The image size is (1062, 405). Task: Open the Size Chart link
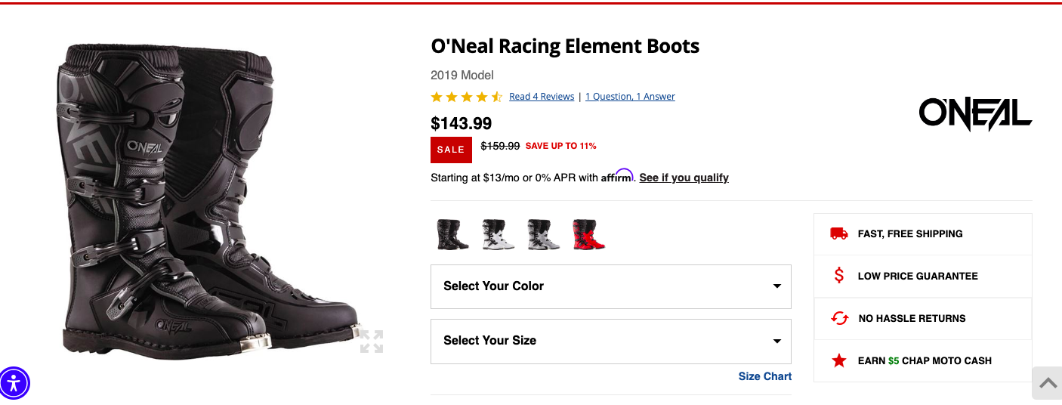[x=764, y=376]
